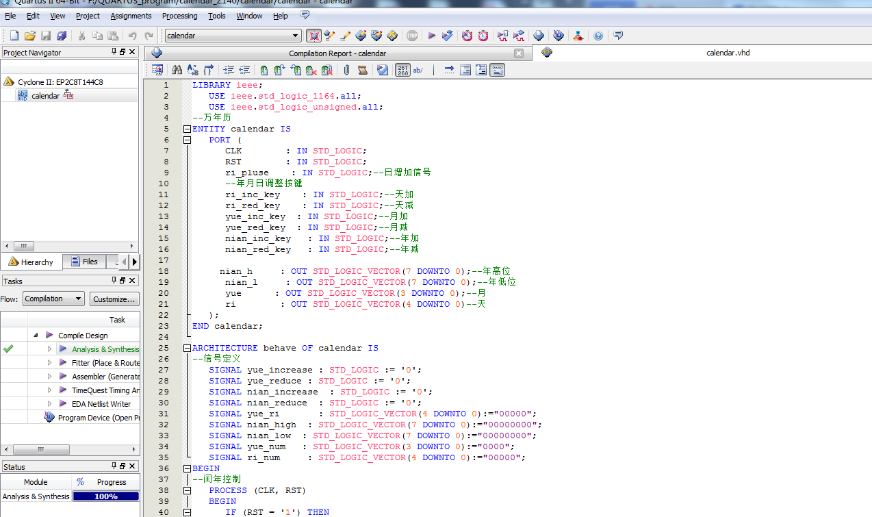Toggle line numbers display button
This screenshot has height=517, width=872.
click(403, 70)
